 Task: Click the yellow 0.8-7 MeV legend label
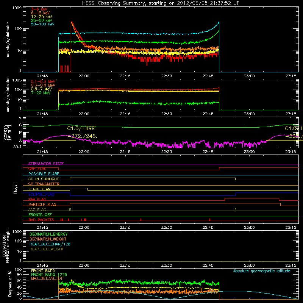click(x=41, y=89)
